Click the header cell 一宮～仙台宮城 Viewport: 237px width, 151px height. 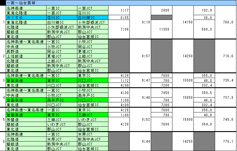pyautogui.click(x=121, y=3)
